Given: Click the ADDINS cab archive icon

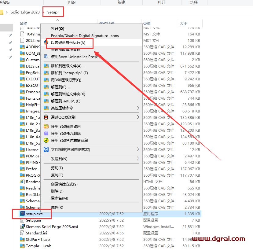Looking at the screenshot, I should point(22,47).
